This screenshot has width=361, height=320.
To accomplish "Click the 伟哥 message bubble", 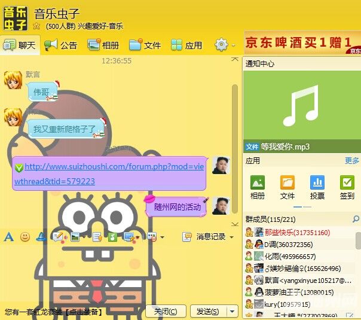I will (x=42, y=92).
